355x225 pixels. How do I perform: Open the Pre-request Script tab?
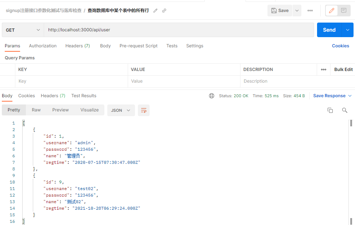pyautogui.click(x=139, y=46)
